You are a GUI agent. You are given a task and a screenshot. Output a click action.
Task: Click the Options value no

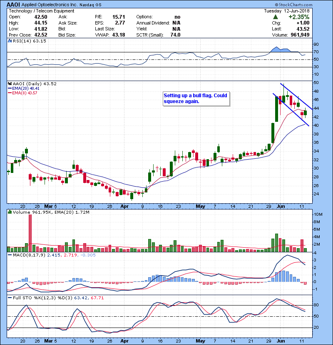[177, 17]
